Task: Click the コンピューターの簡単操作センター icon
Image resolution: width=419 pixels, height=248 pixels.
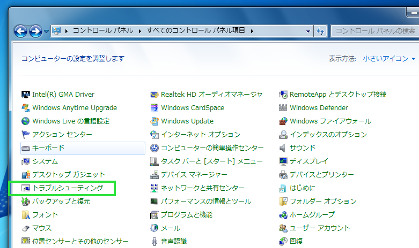Action: [155, 148]
